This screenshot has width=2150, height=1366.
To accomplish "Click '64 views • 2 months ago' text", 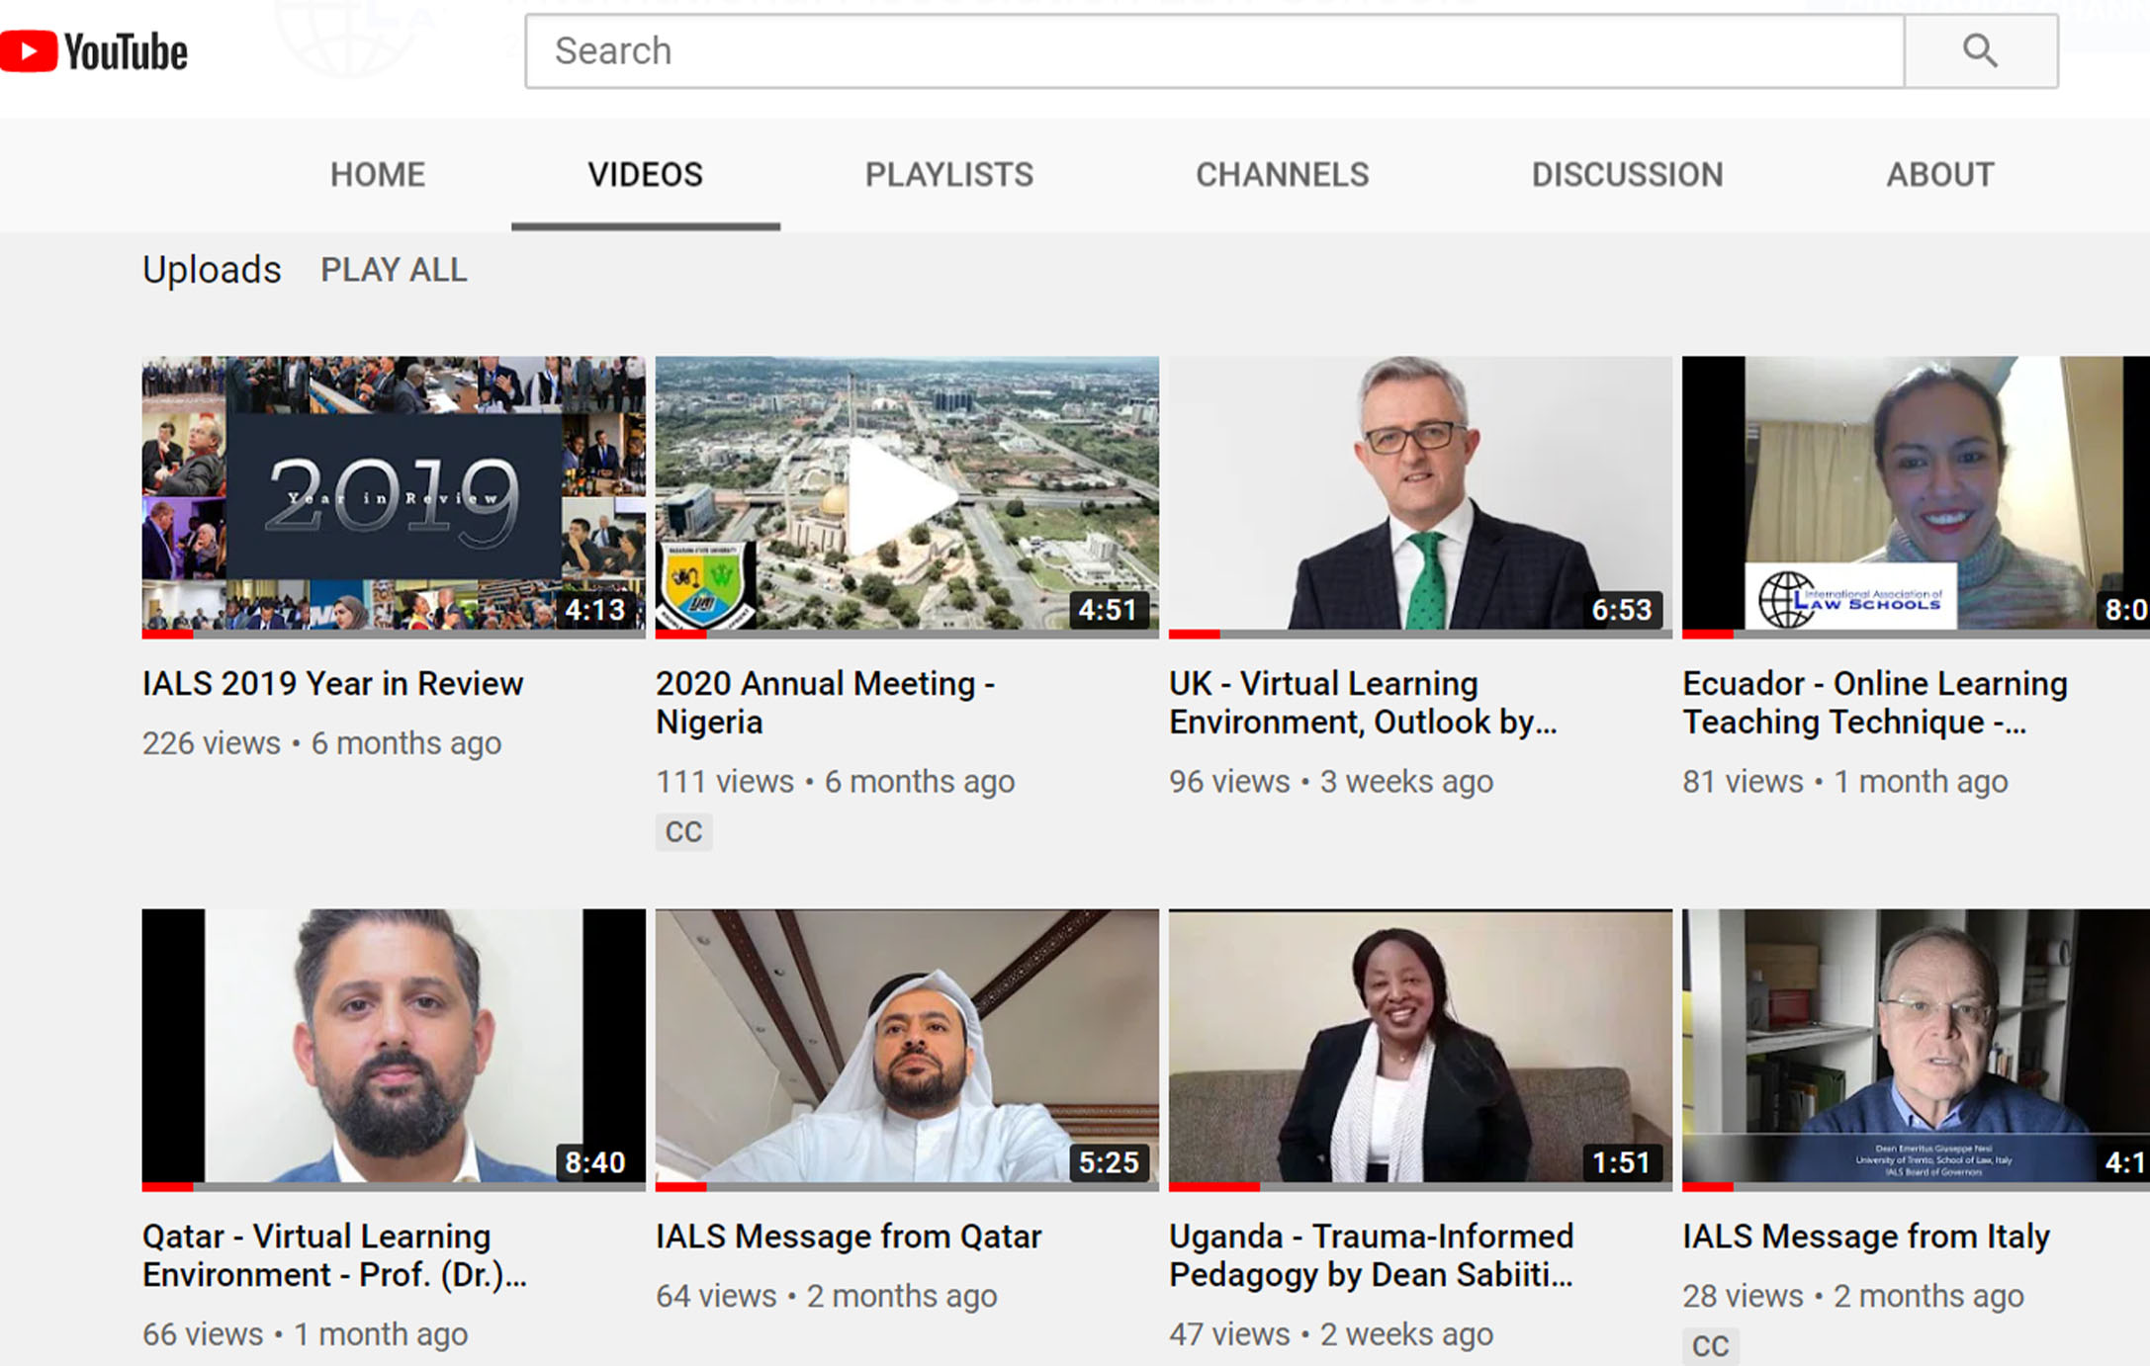I will pyautogui.click(x=827, y=1296).
